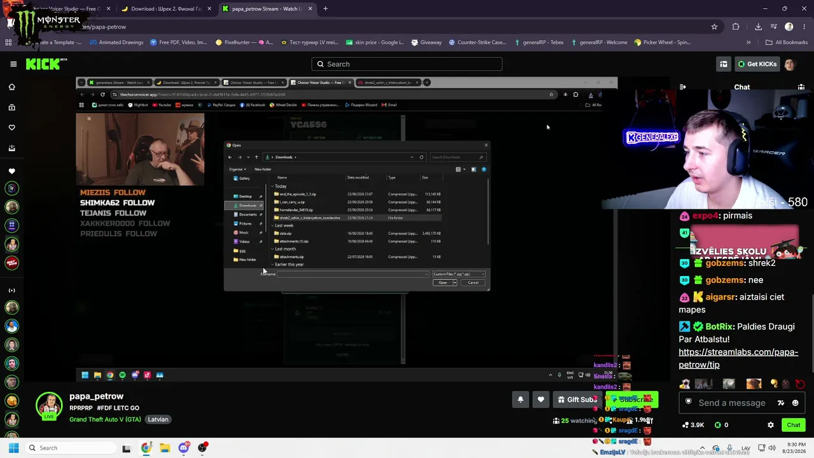Open papa_petrow channel avatar
Viewport: 814px width, 458px height.
tap(49, 406)
